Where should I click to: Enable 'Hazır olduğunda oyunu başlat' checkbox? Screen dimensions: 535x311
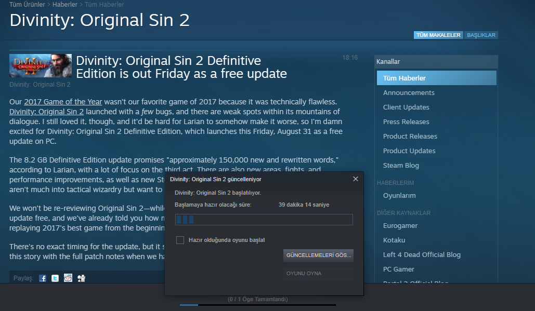180,240
